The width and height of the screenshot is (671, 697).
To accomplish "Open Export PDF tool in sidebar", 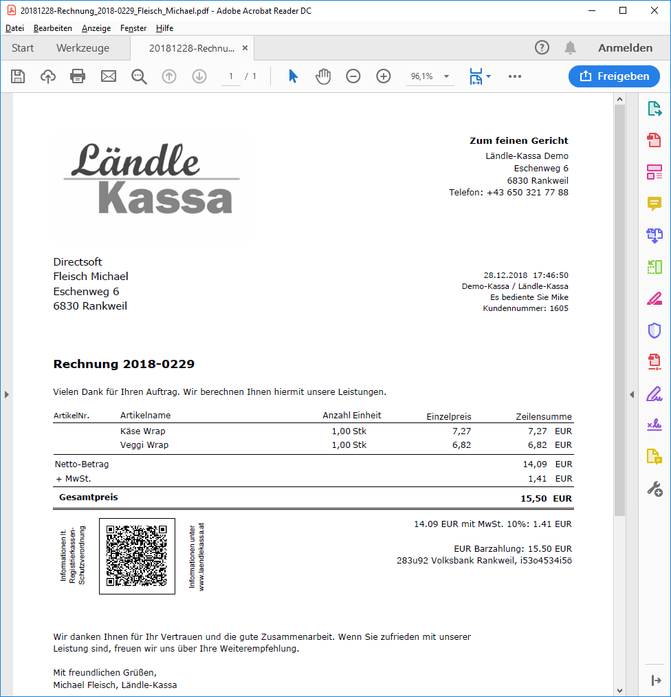I will point(654,109).
